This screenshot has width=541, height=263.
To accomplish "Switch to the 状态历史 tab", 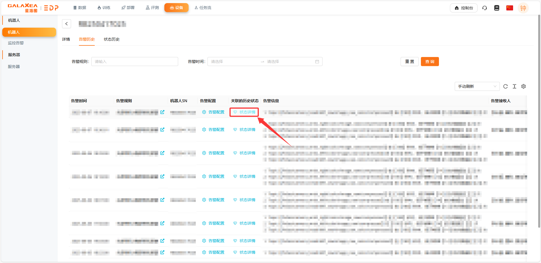I will click(x=112, y=39).
